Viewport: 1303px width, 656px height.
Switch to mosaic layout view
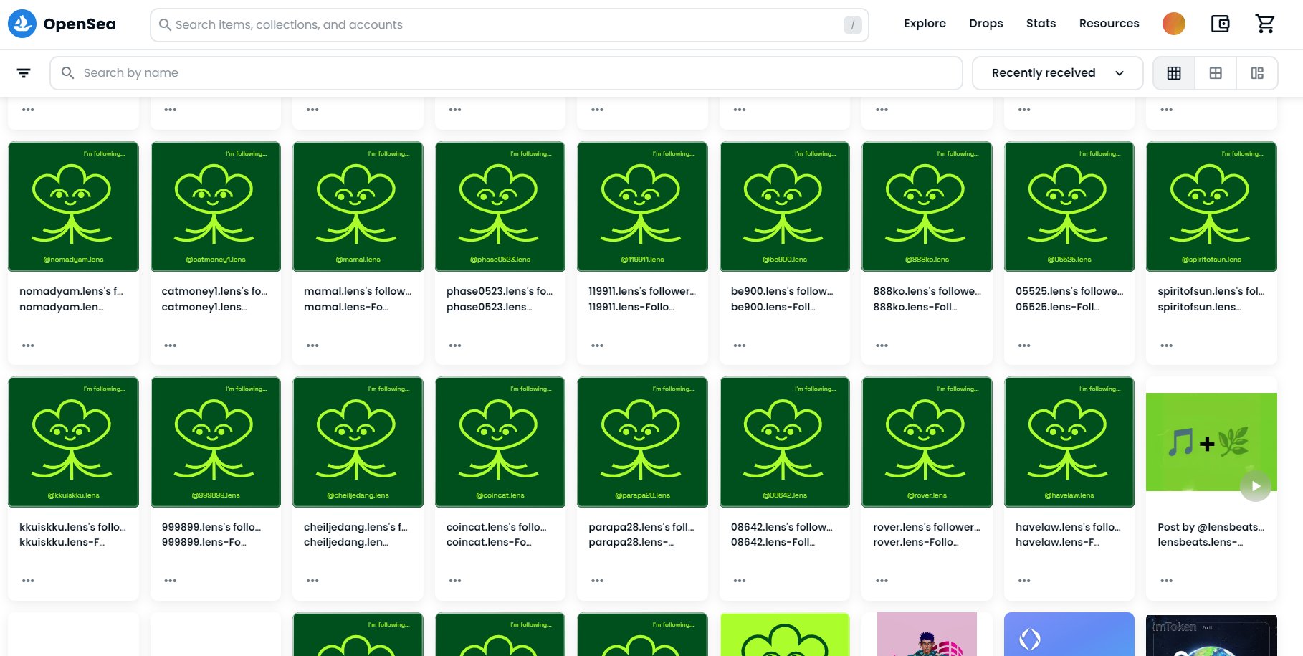[x=1257, y=73]
